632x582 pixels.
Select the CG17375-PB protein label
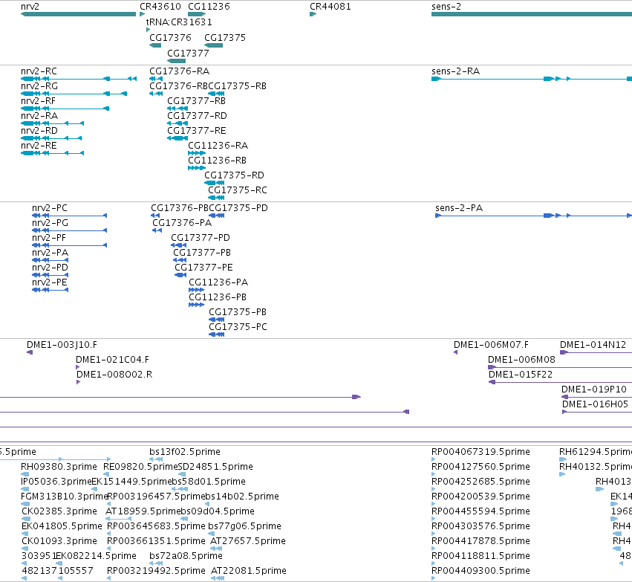point(238,313)
